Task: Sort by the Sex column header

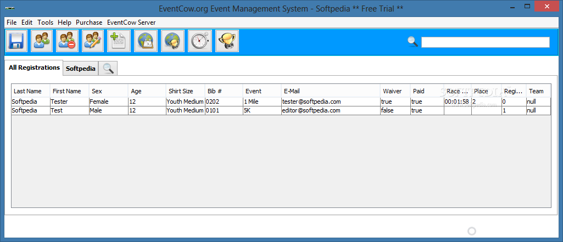Action: click(108, 91)
